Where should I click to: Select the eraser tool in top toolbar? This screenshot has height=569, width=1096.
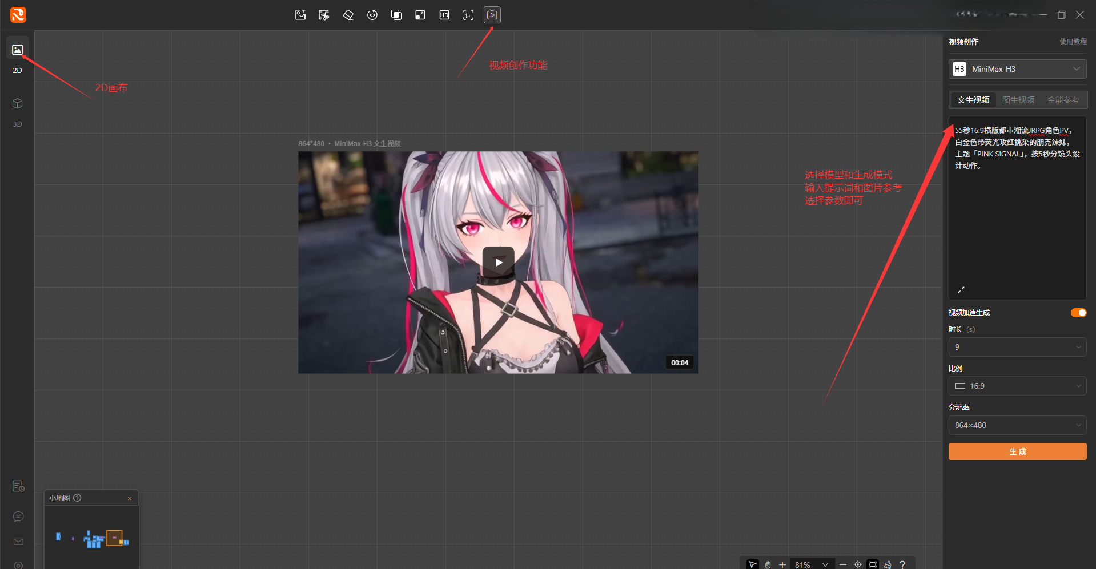click(348, 15)
